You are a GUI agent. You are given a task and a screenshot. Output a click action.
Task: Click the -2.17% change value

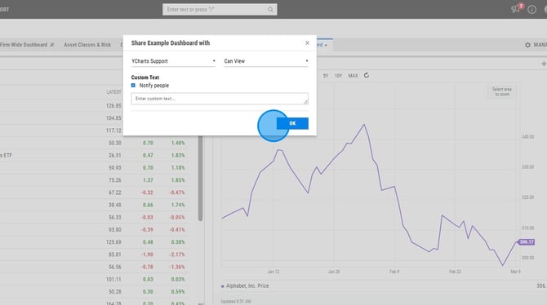[177, 254]
